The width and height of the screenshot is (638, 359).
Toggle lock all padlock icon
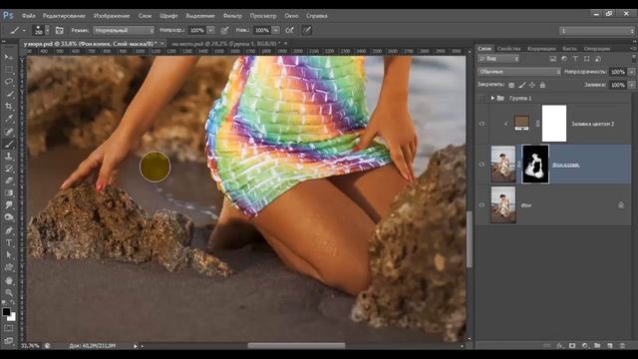coord(542,85)
